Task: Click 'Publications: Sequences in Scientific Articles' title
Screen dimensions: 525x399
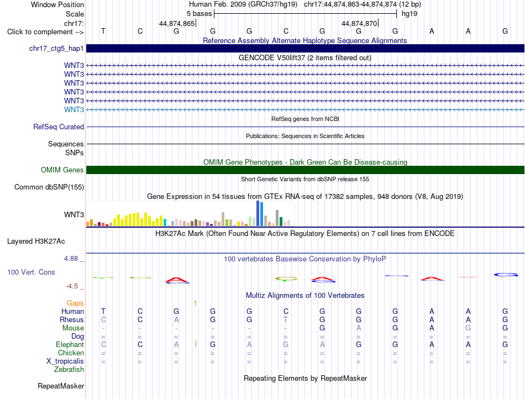Action: click(305, 136)
